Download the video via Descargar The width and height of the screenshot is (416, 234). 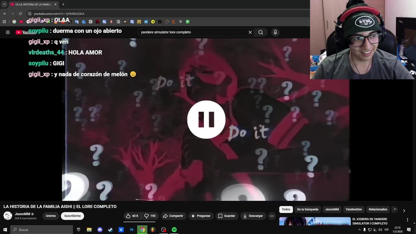pos(253,216)
